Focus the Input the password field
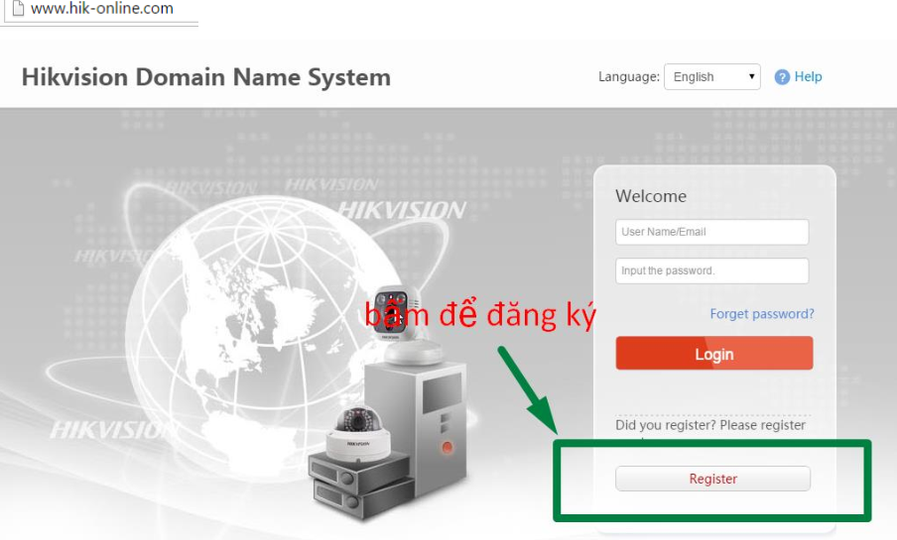This screenshot has width=897, height=540. click(711, 270)
